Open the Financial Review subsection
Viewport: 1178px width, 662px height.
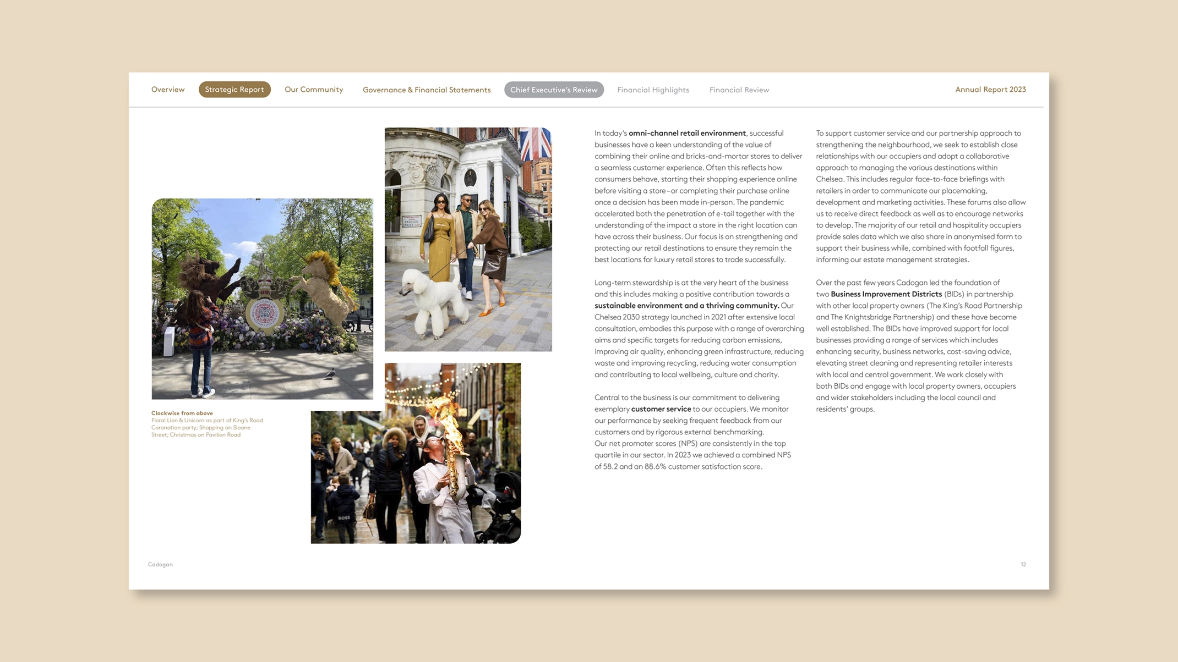click(739, 90)
